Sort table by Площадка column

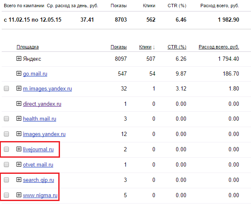tap(28, 47)
